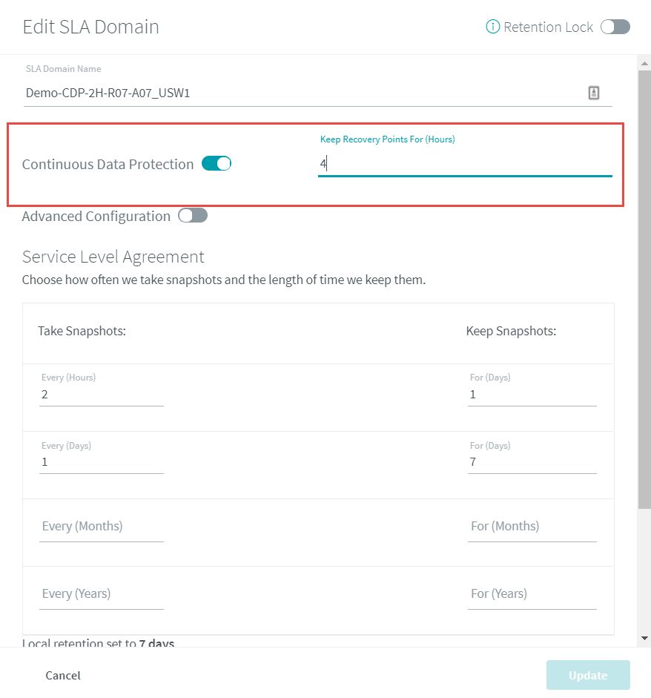The width and height of the screenshot is (651, 698).
Task: Click the For (Years) retention field
Action: (532, 594)
